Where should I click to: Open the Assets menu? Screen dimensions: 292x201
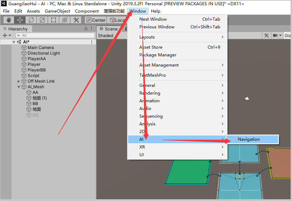33,11
